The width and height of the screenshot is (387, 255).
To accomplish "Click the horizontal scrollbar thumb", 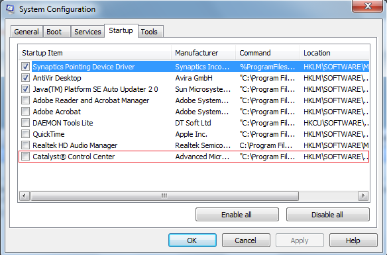I will [x=164, y=196].
